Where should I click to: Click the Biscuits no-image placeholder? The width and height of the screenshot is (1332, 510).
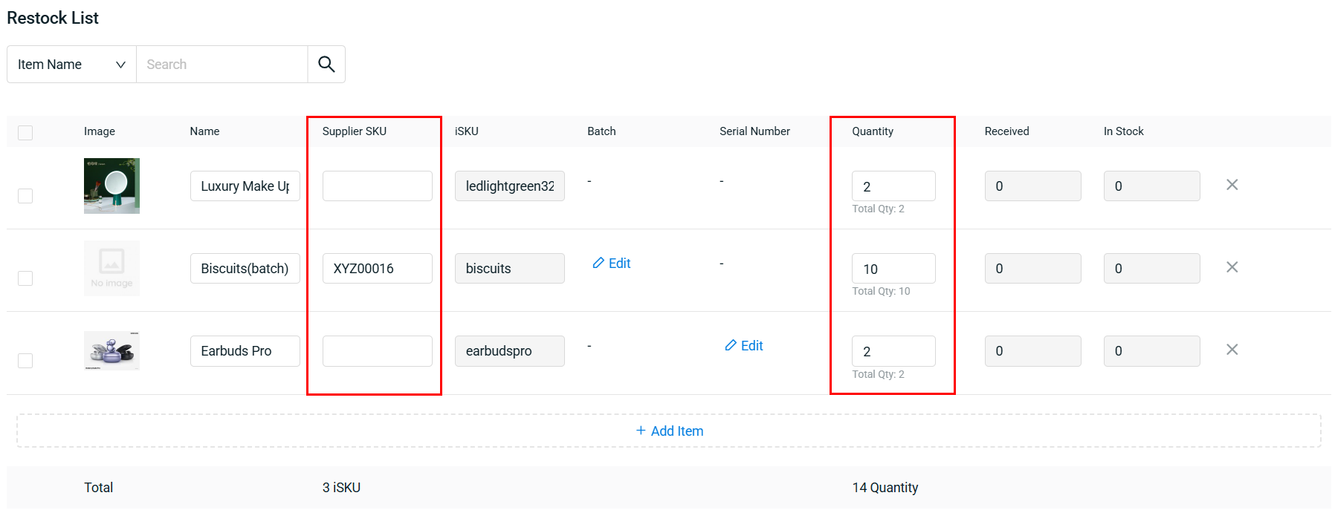(111, 269)
